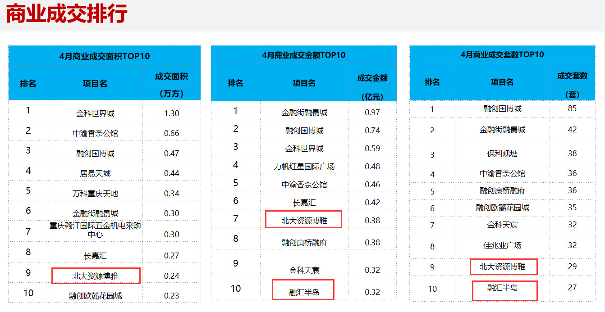The width and height of the screenshot is (605, 312).
Task: Click the value 0.48
Action: (372, 166)
